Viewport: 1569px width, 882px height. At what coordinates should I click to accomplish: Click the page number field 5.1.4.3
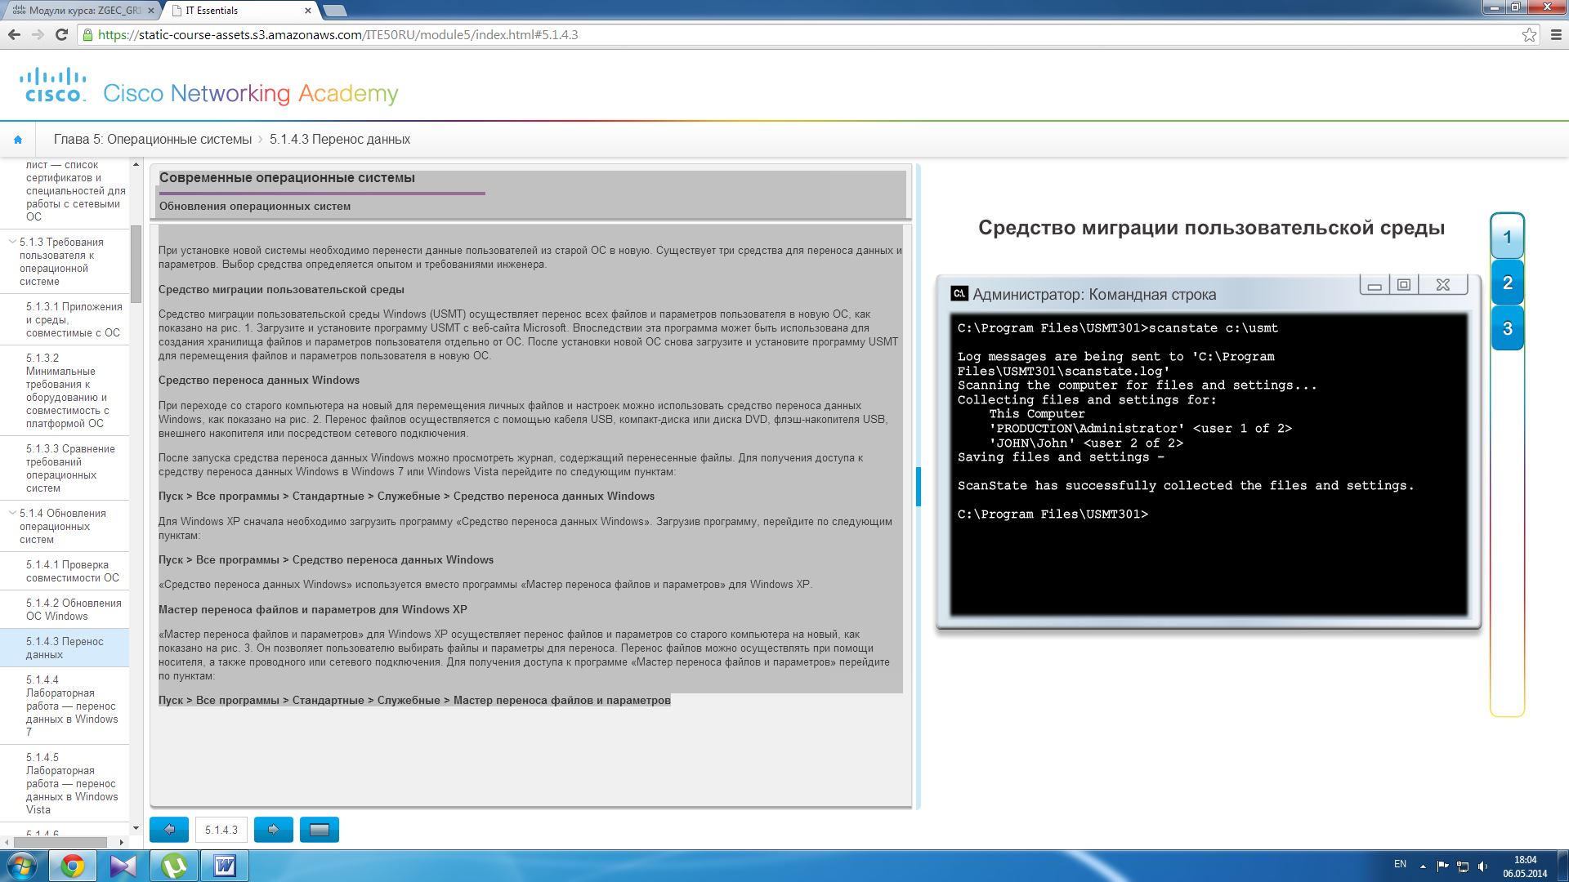coord(221,830)
